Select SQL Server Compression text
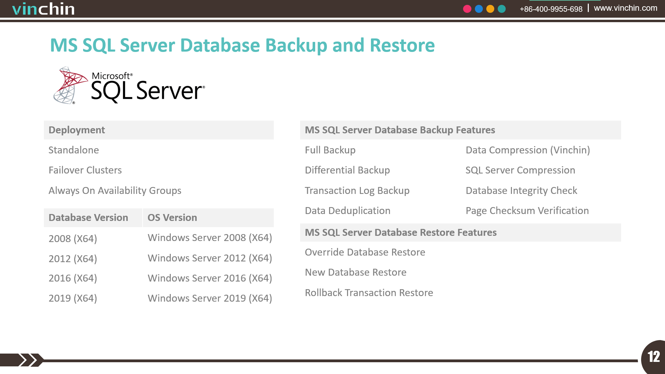The height and width of the screenshot is (374, 665). tap(520, 170)
